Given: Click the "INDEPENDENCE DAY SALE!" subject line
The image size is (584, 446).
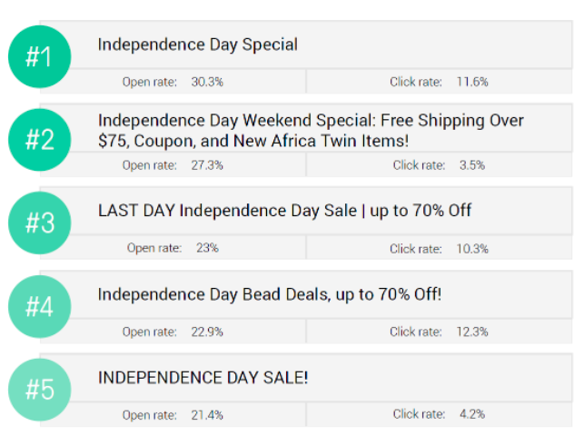Looking at the screenshot, I should tap(203, 377).
